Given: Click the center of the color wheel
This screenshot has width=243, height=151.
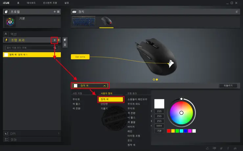Looking at the screenshot, I should tap(181, 113).
